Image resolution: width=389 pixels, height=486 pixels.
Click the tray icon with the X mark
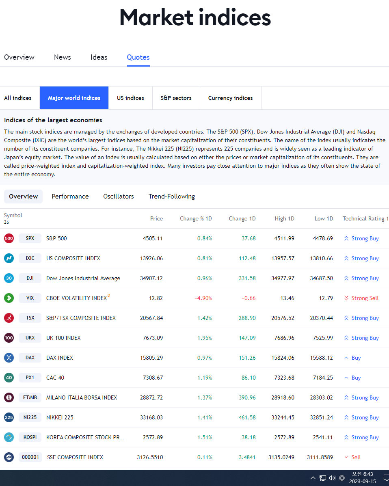[342, 477]
